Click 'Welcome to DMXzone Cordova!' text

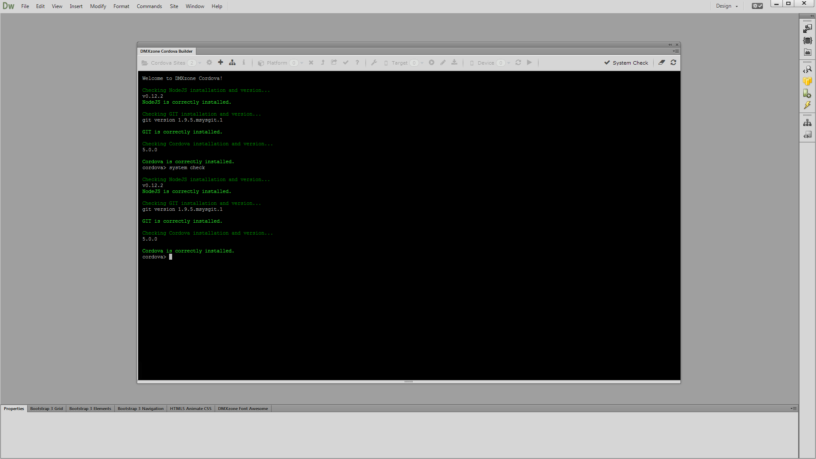(x=182, y=78)
